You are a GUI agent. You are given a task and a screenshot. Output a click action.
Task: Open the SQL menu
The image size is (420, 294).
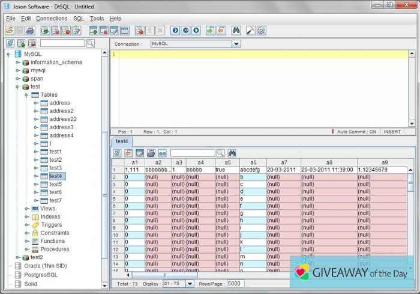coord(79,19)
